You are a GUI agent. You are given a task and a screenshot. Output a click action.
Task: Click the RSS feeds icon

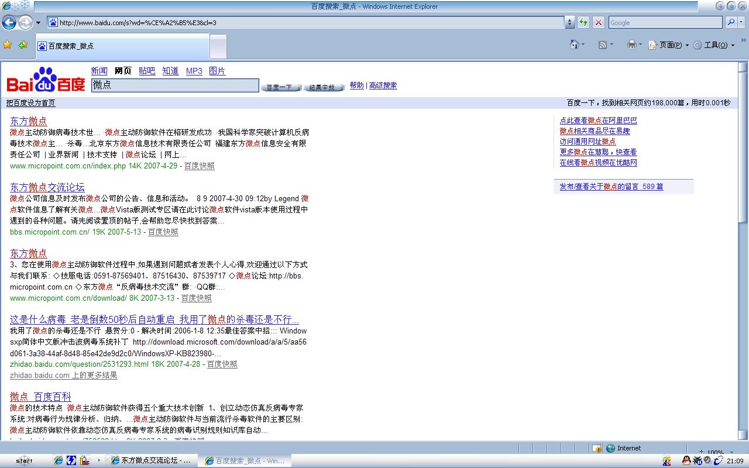[x=602, y=45]
